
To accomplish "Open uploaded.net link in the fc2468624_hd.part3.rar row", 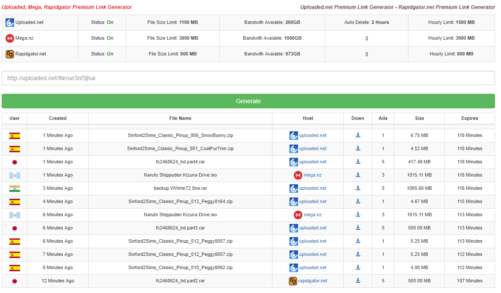I will click(x=313, y=228).
